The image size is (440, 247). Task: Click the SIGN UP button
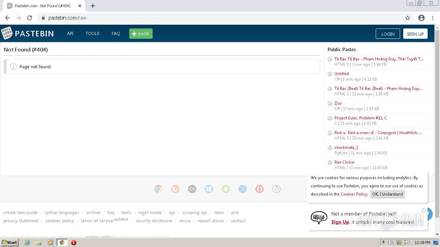[415, 34]
